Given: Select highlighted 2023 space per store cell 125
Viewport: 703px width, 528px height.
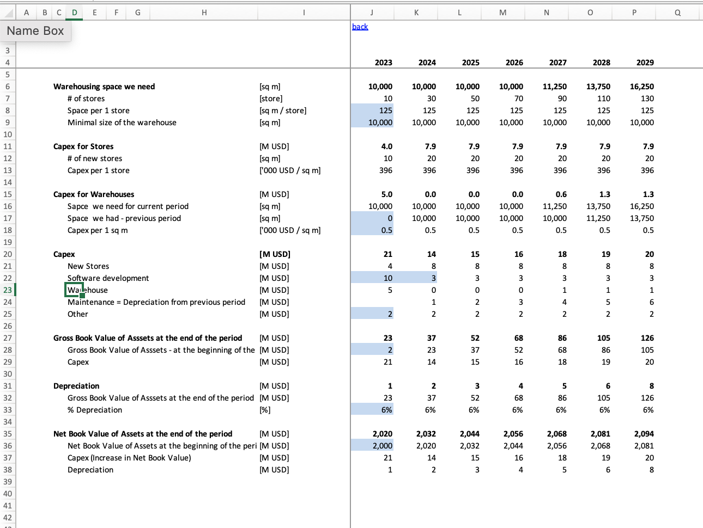Looking at the screenshot, I should [372, 110].
